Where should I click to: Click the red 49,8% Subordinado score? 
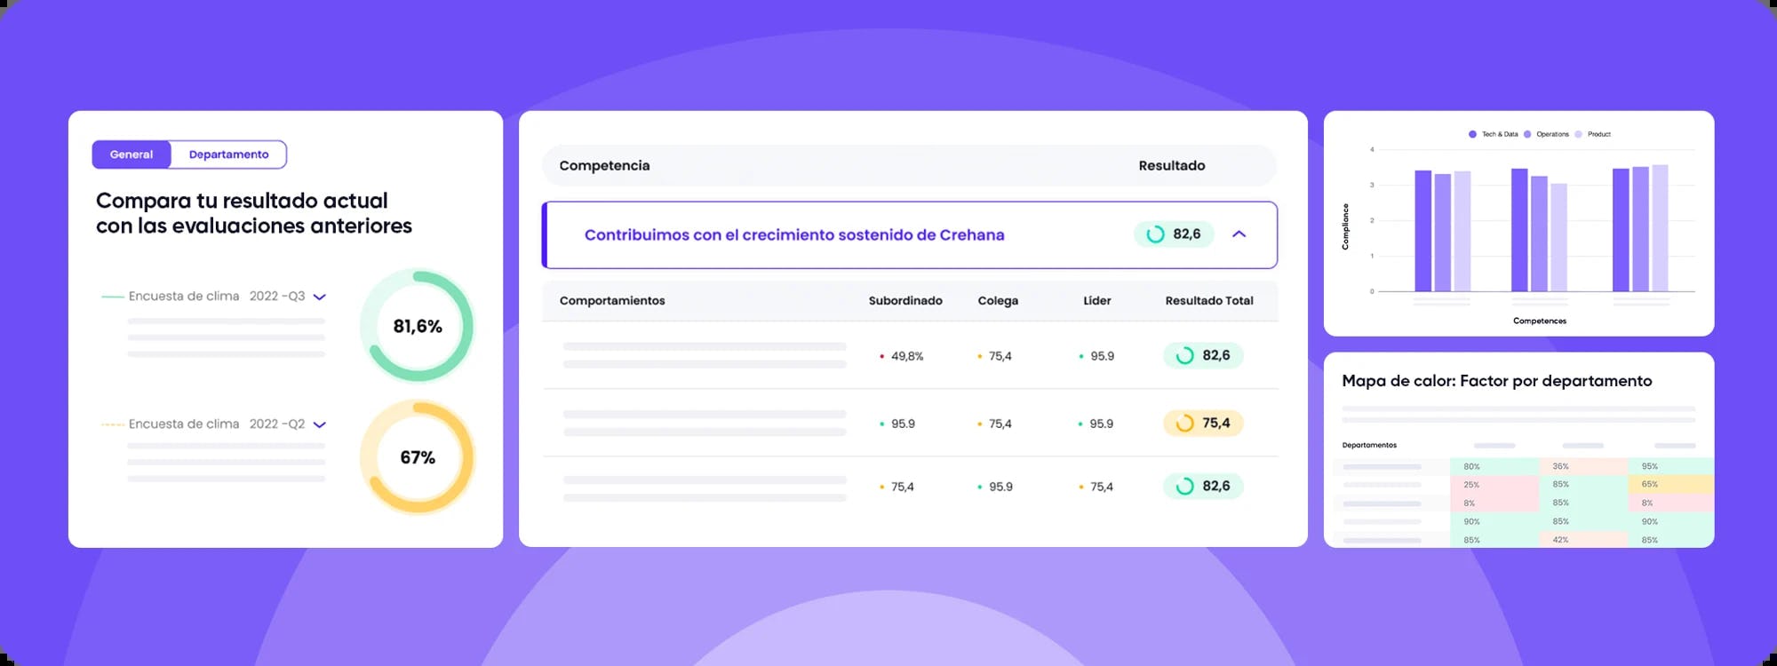tap(905, 356)
